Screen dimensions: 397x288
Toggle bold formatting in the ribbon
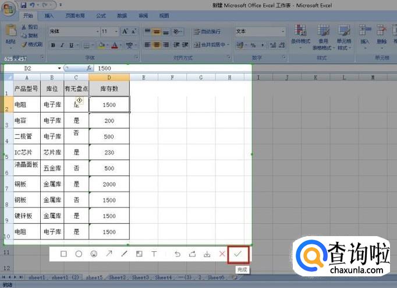tap(53, 45)
